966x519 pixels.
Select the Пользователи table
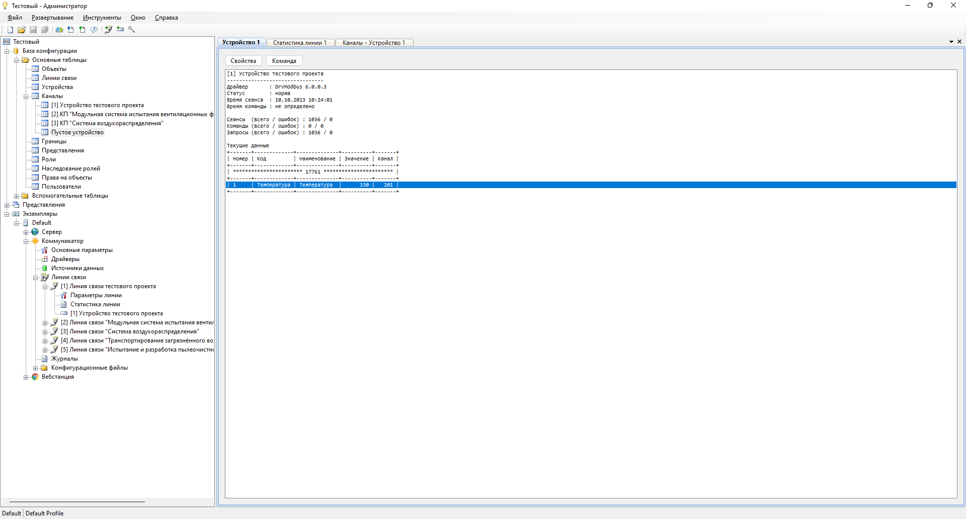pyautogui.click(x=61, y=187)
